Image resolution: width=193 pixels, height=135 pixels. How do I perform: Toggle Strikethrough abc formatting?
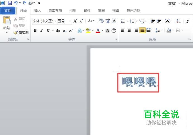pos(58,31)
